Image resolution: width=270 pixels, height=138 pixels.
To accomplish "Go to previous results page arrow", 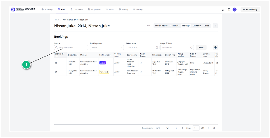I will pos(182,128).
